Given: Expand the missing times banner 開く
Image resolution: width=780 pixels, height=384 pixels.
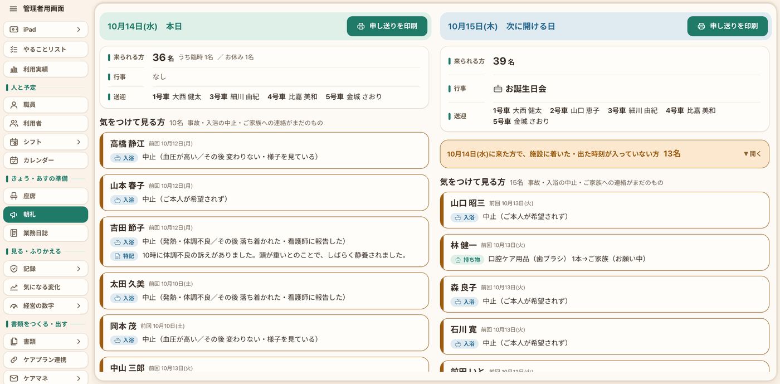Looking at the screenshot, I should pyautogui.click(x=752, y=154).
